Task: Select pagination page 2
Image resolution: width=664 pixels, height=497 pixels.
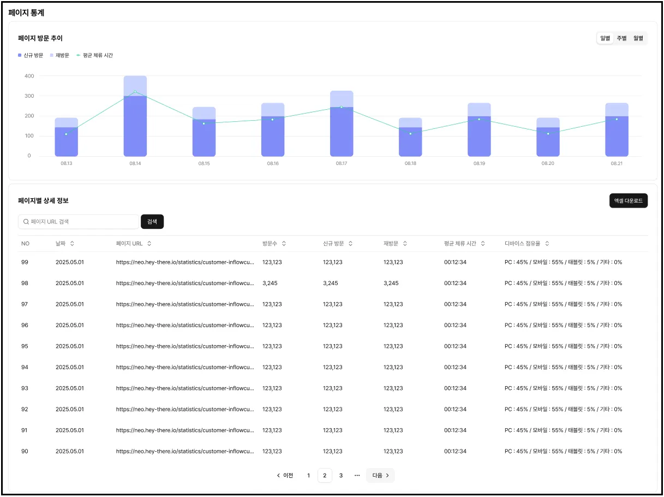Action: [325, 476]
